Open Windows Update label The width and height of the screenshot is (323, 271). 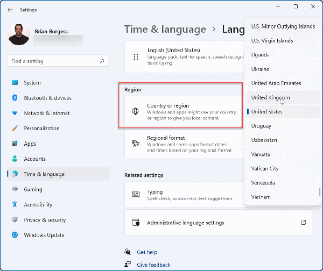[44, 235]
